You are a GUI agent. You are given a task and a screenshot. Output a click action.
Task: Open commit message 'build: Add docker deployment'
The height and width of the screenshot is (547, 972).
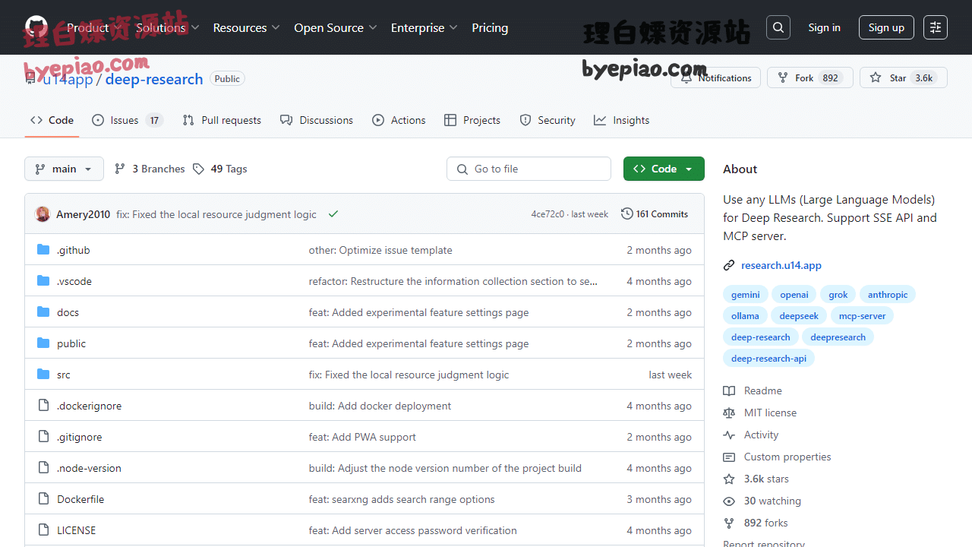click(x=380, y=406)
